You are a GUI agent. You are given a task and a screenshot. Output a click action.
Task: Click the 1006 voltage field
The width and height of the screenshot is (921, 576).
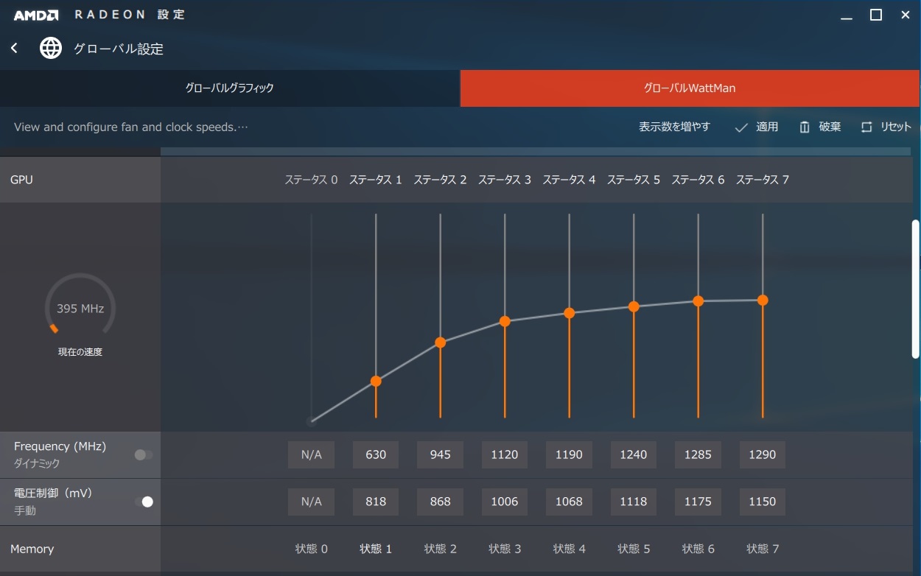click(505, 502)
